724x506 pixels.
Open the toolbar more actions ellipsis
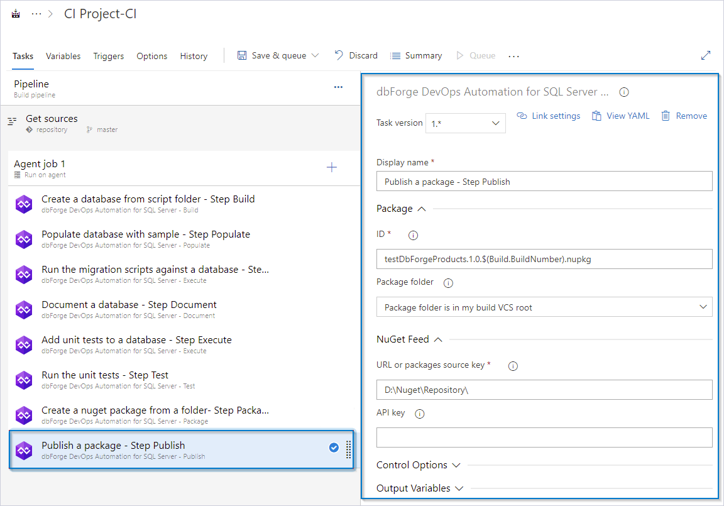[x=513, y=56]
